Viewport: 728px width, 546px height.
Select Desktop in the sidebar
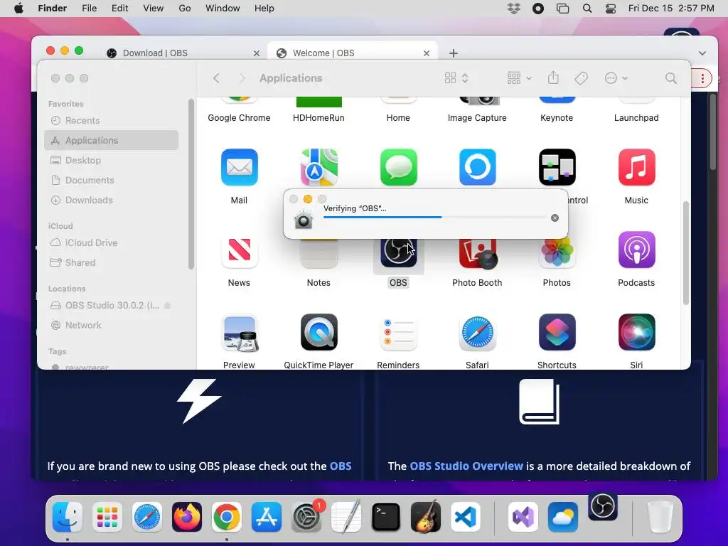(x=112, y=160)
